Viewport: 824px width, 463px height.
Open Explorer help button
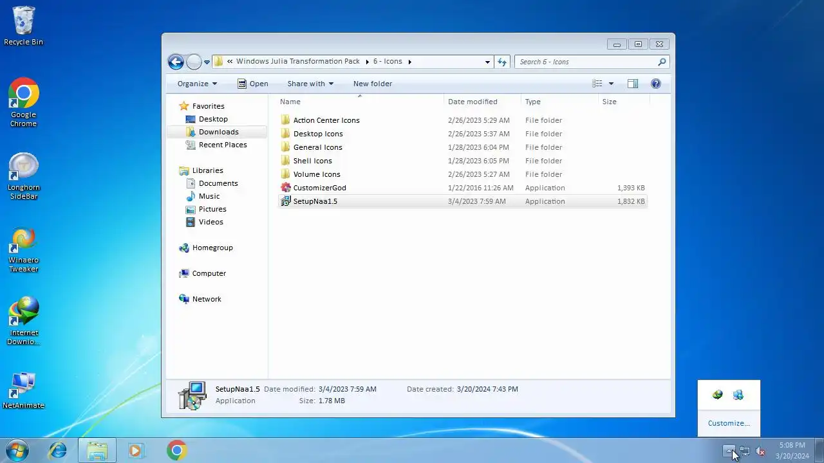point(656,84)
